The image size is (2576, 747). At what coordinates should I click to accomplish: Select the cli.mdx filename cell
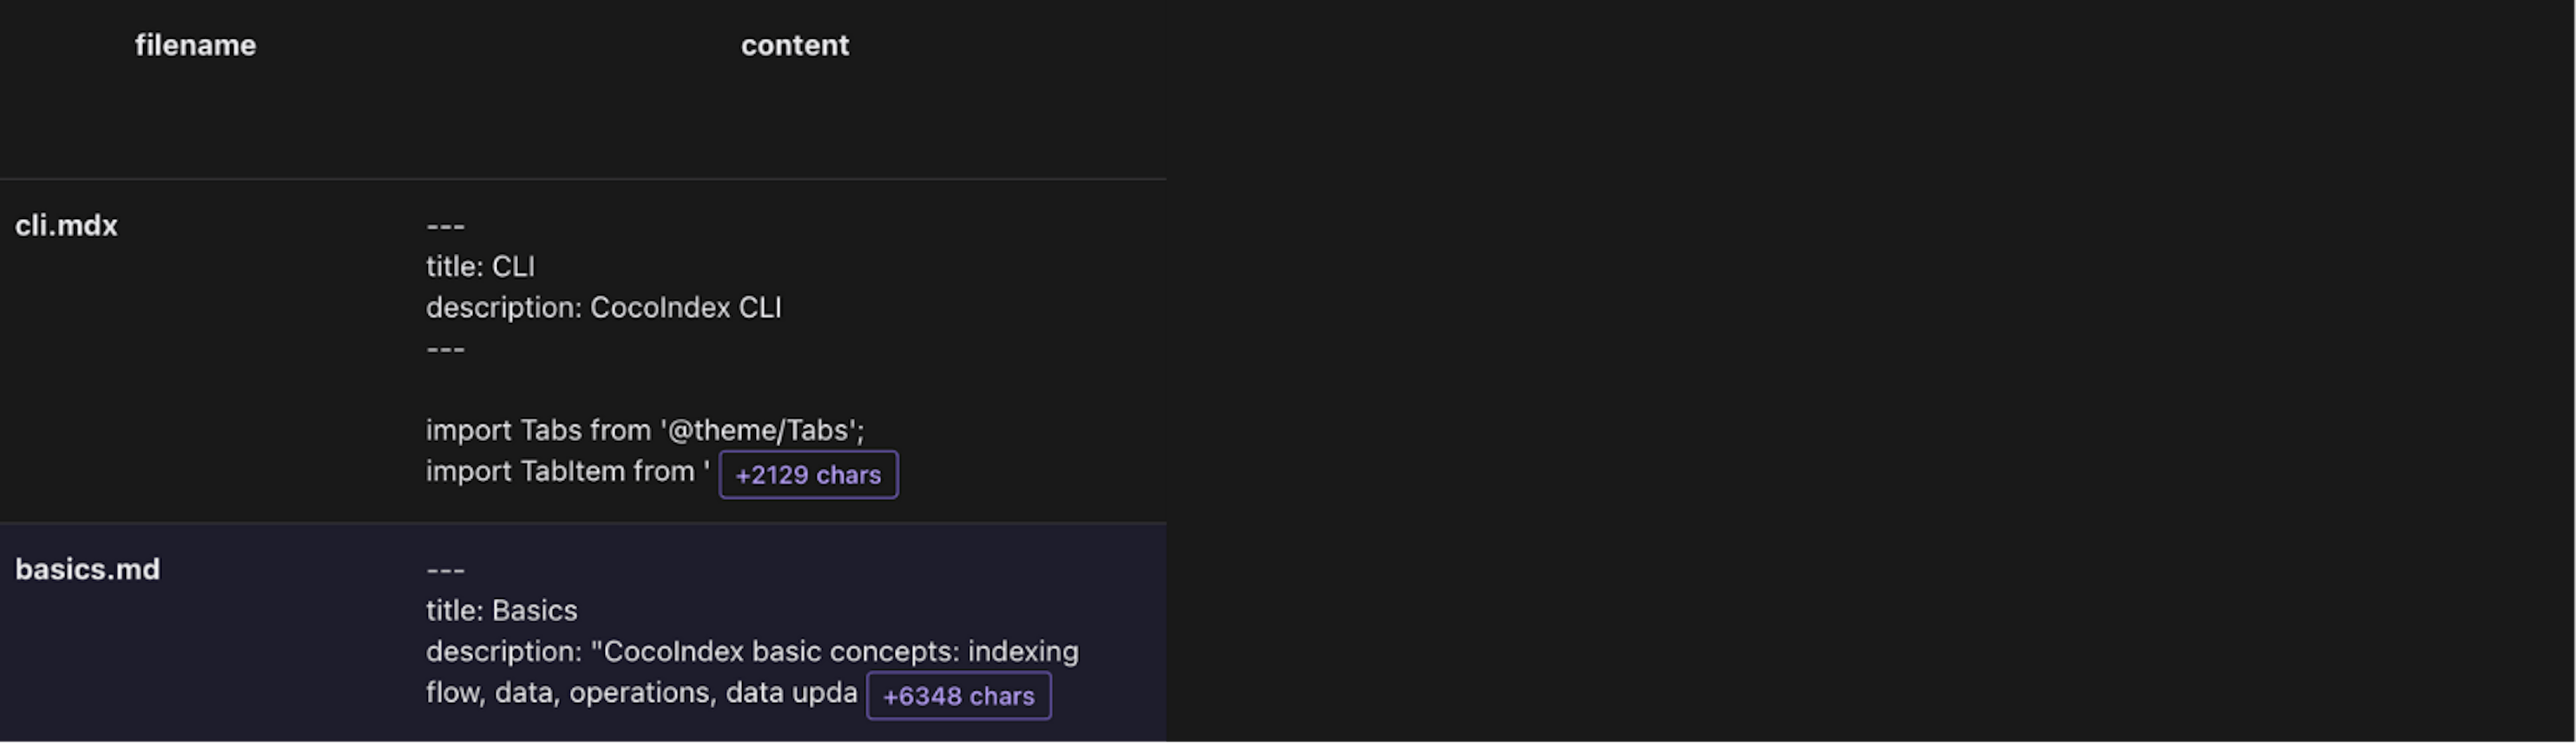pos(66,226)
